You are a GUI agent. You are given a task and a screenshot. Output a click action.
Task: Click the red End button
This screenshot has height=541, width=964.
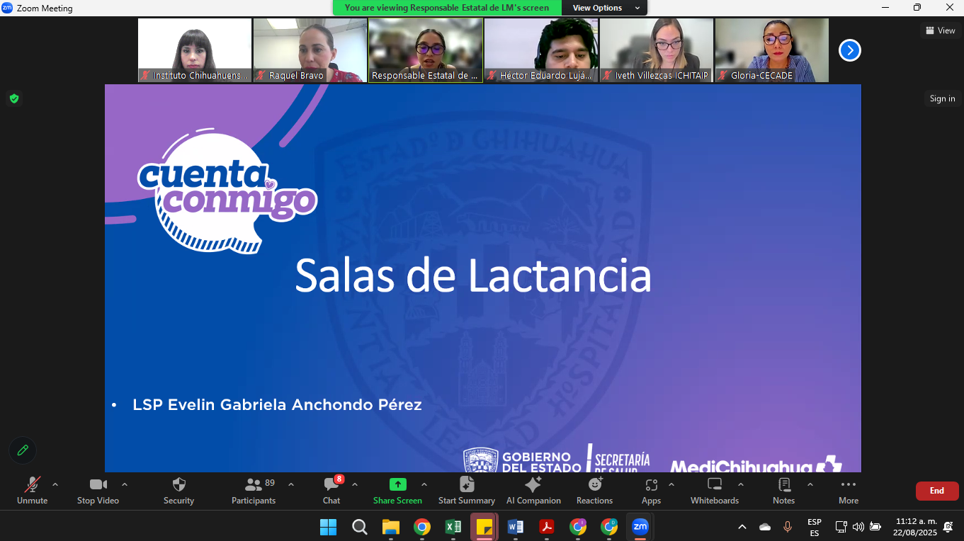pos(936,491)
